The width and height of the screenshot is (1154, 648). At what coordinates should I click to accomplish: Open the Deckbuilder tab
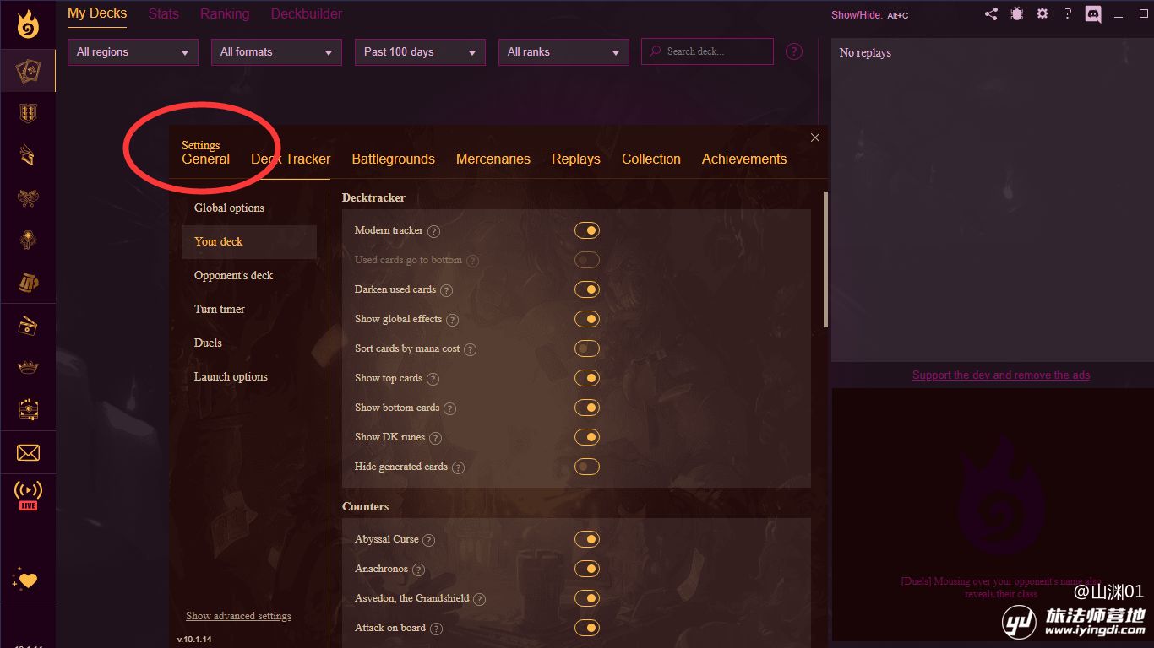tap(307, 13)
